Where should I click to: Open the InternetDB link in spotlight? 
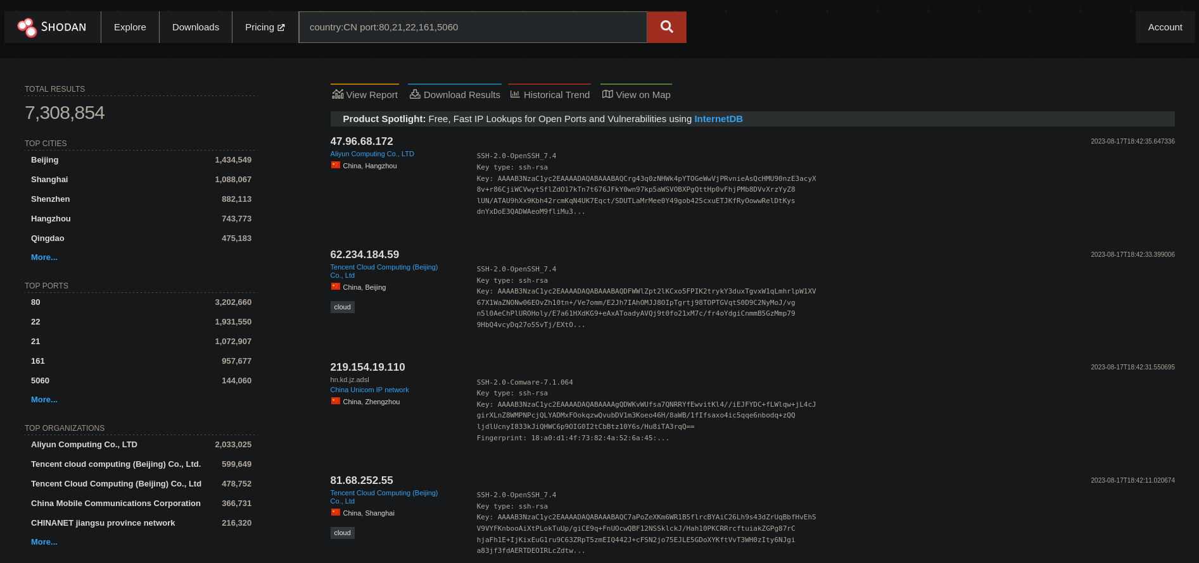coord(718,119)
